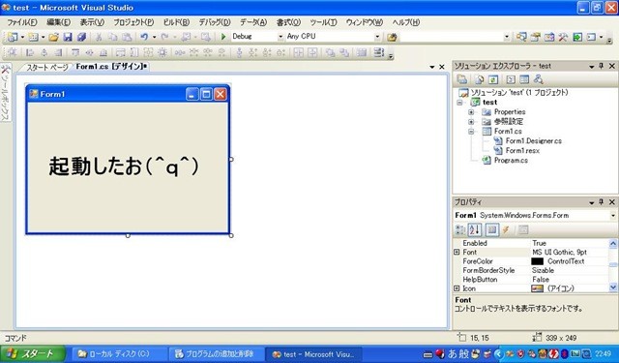Expand the Properties folder node

[471, 112]
